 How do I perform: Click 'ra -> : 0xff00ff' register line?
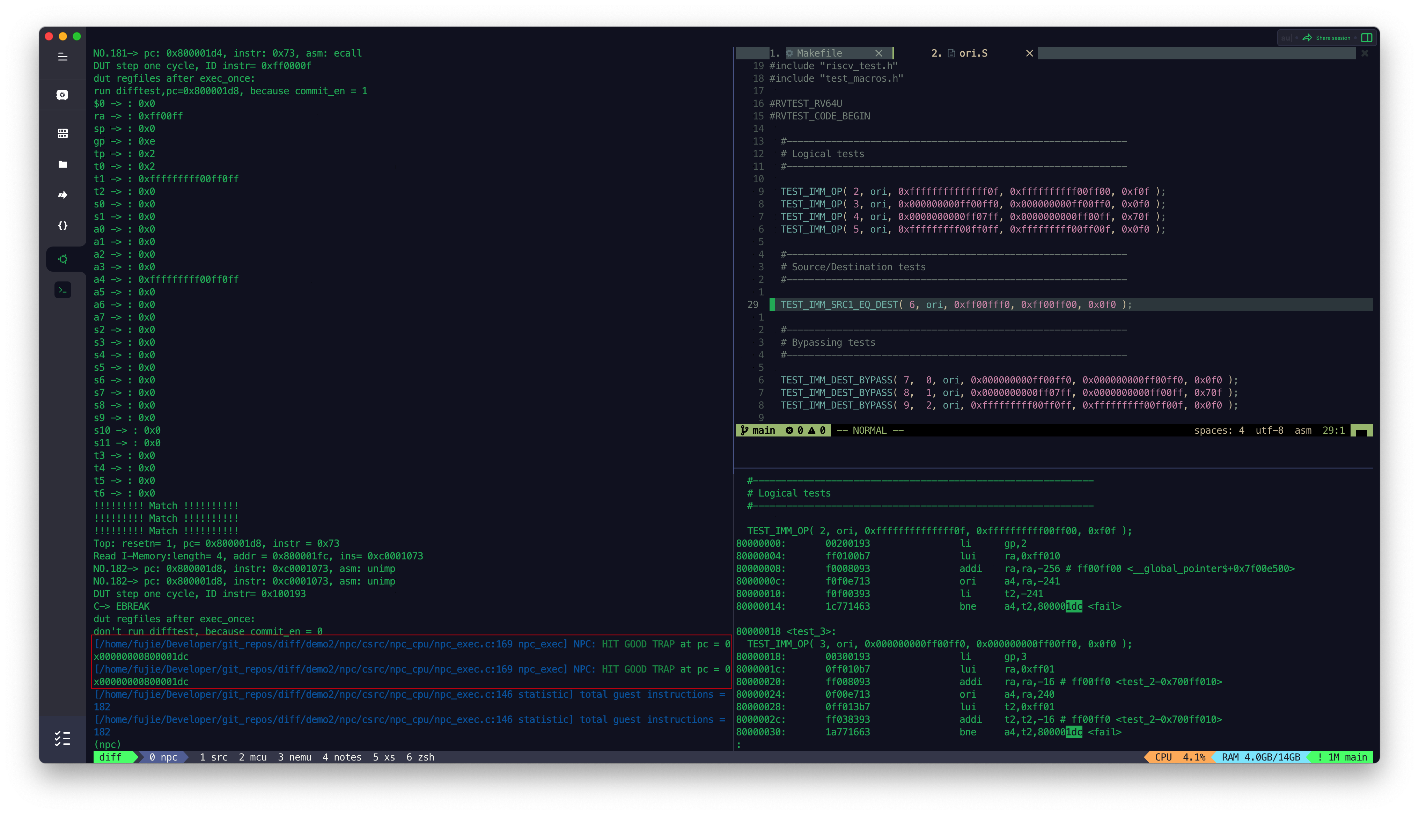click(x=138, y=116)
